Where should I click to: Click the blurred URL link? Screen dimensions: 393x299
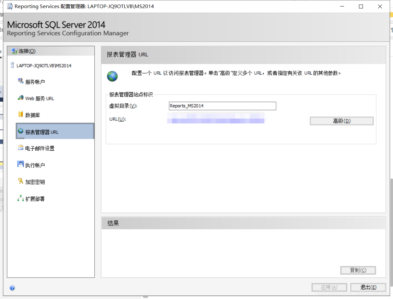[216, 118]
